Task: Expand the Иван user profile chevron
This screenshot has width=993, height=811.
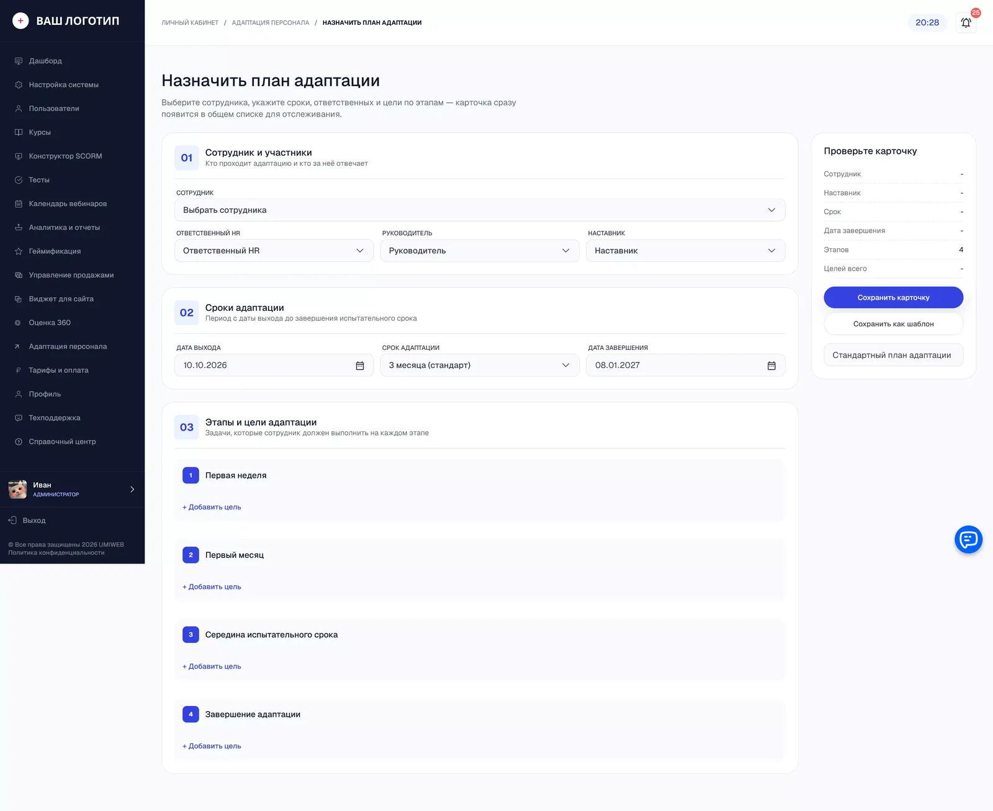Action: tap(132, 490)
